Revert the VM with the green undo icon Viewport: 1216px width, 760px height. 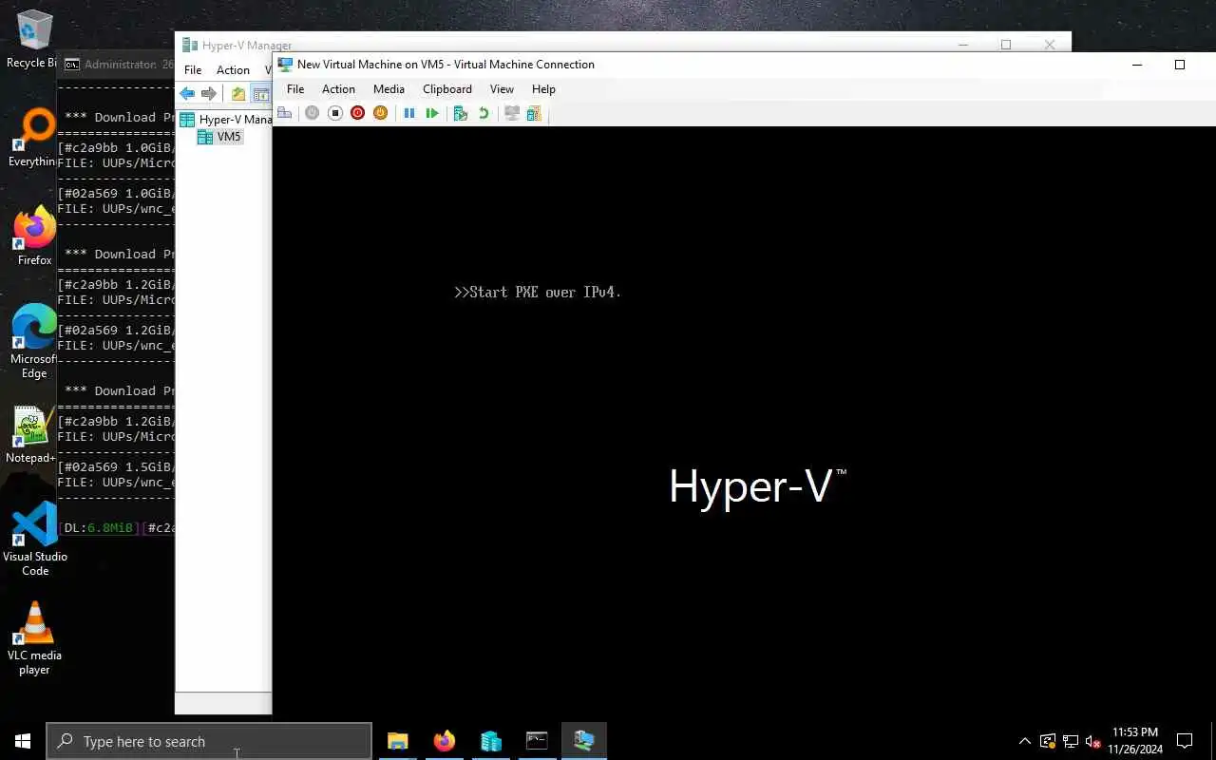pos(484,113)
